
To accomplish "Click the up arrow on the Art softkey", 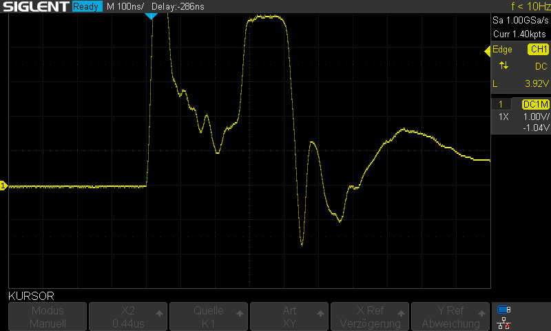I will [x=320, y=313].
